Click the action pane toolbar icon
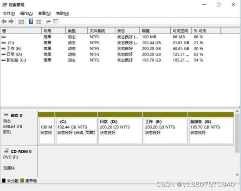 [39, 22]
